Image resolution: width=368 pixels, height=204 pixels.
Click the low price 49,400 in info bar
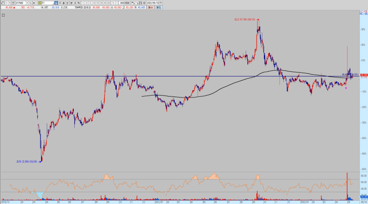141,8
